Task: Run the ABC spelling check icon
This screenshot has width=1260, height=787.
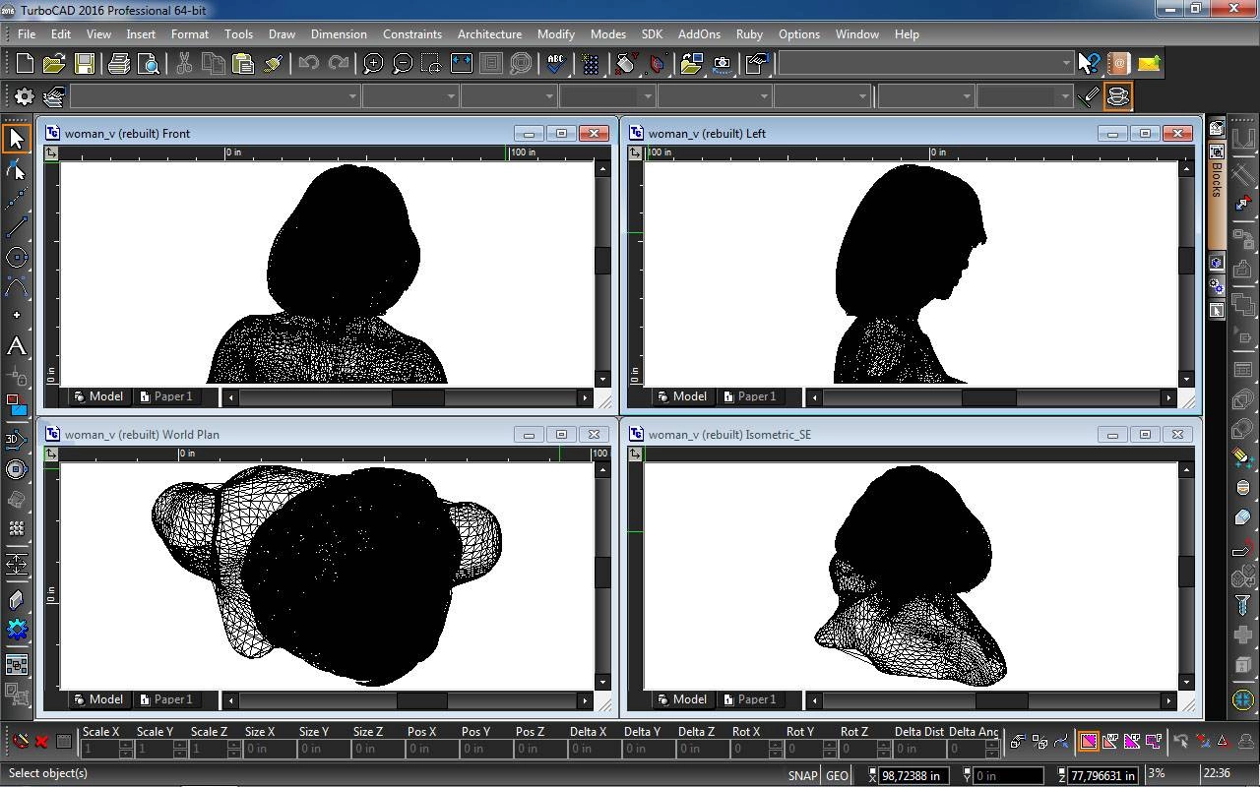Action: click(556, 64)
